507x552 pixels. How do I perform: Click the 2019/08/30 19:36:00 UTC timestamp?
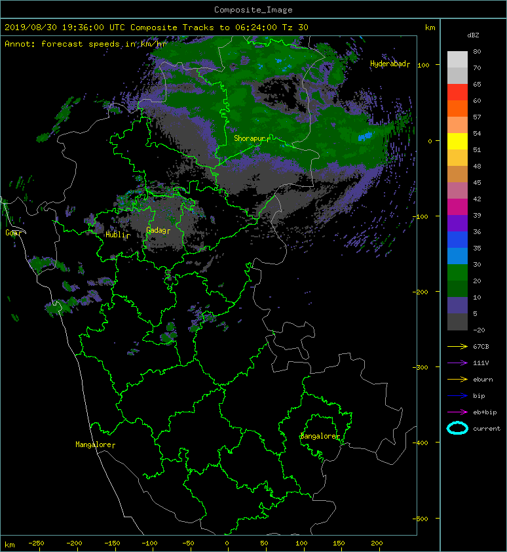[65, 28]
